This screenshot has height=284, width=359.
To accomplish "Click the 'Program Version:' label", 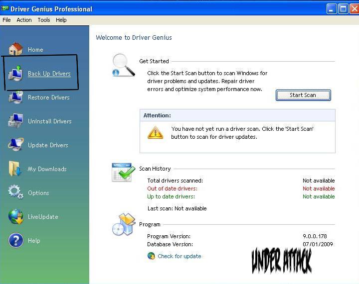I will (x=169, y=236).
